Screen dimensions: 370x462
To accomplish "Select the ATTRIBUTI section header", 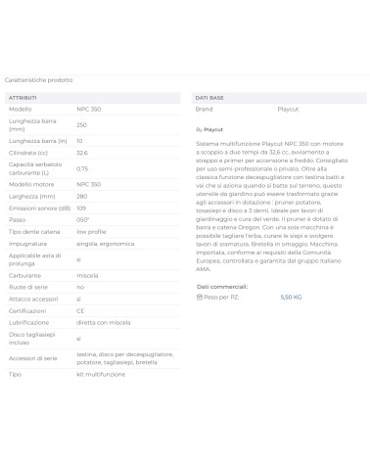I will (x=92, y=98).
